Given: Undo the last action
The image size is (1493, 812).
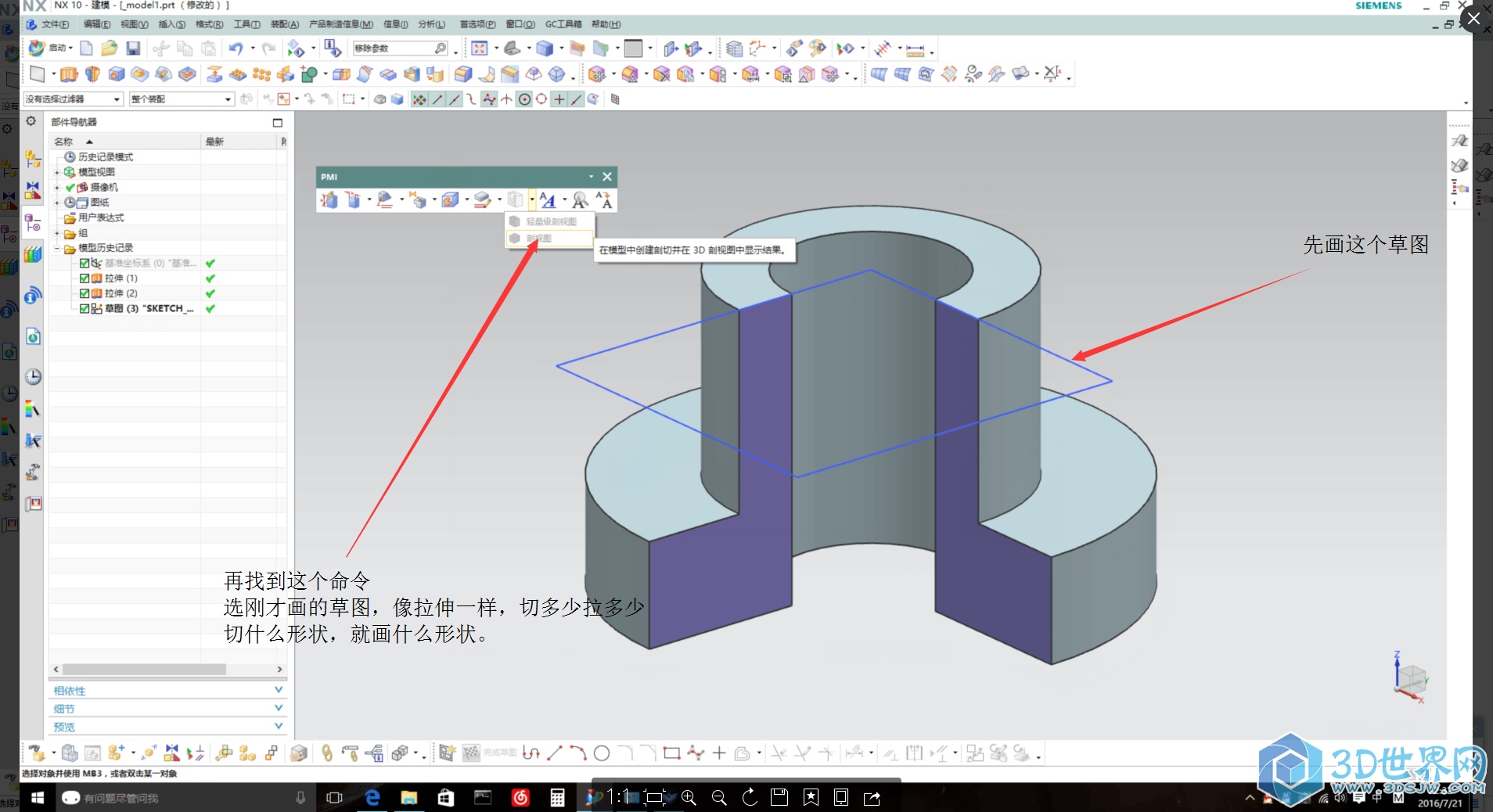Looking at the screenshot, I should point(236,49).
